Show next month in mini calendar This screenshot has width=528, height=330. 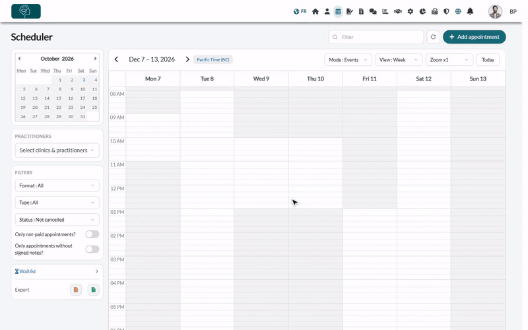tap(95, 59)
